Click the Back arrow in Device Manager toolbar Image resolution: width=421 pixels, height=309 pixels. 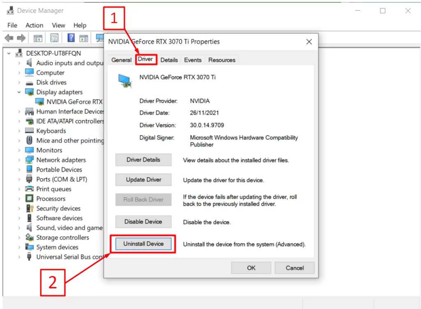(9, 38)
